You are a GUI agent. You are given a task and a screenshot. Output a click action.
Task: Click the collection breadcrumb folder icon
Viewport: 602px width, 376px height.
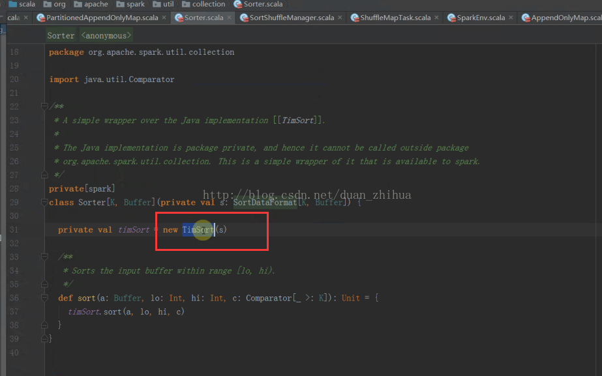(186, 4)
